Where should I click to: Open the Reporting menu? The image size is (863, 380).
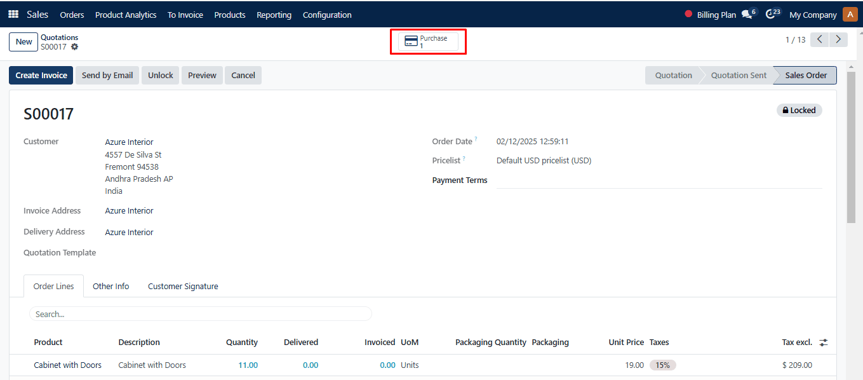[x=274, y=15]
